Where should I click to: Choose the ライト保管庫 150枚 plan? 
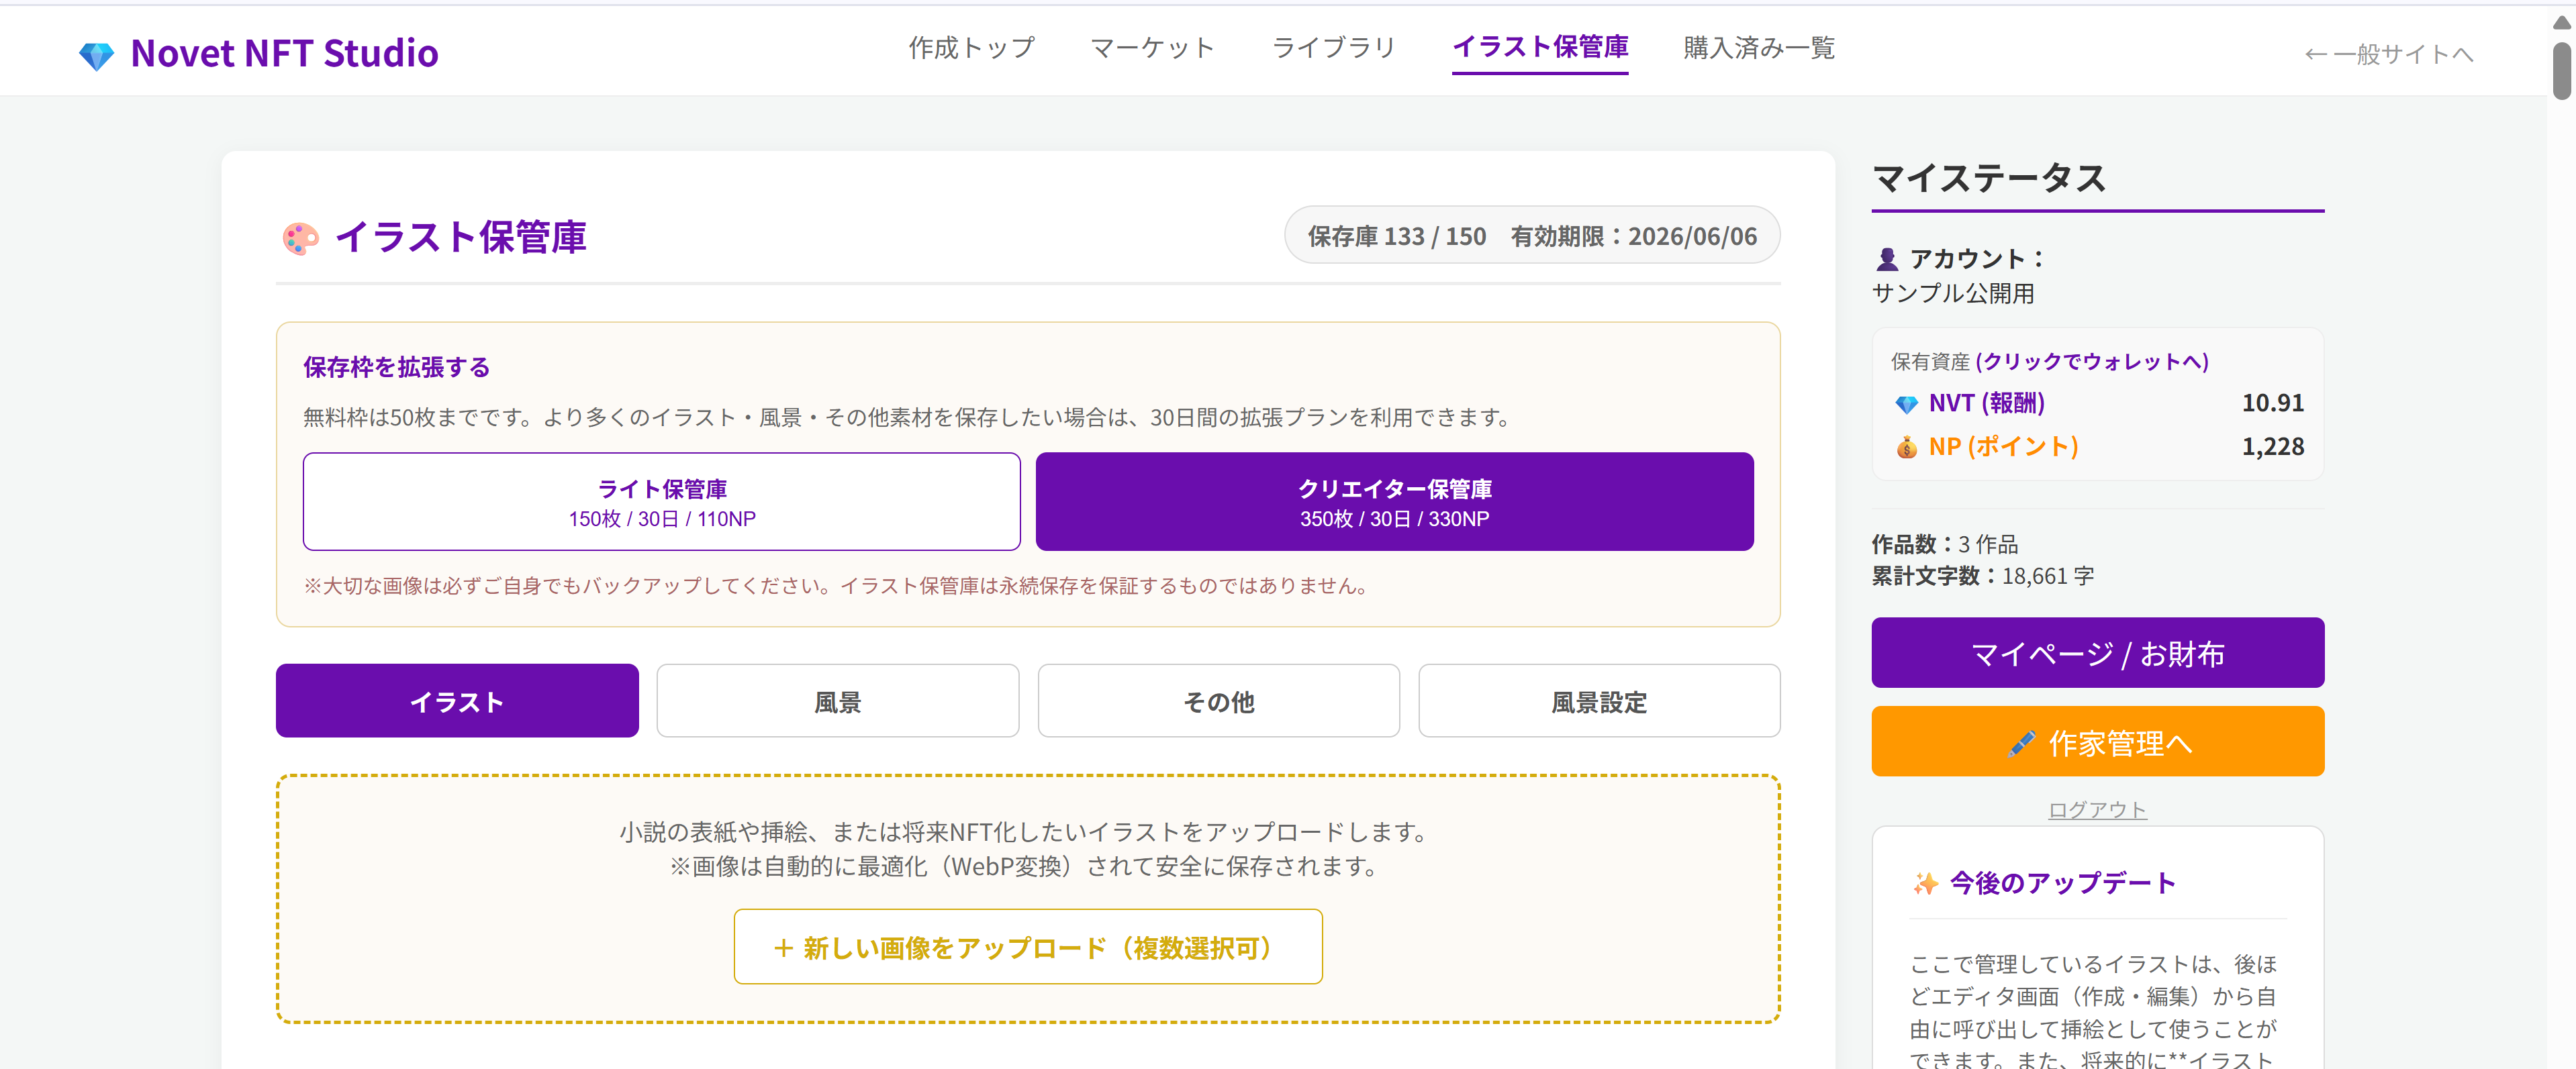pyautogui.click(x=662, y=502)
